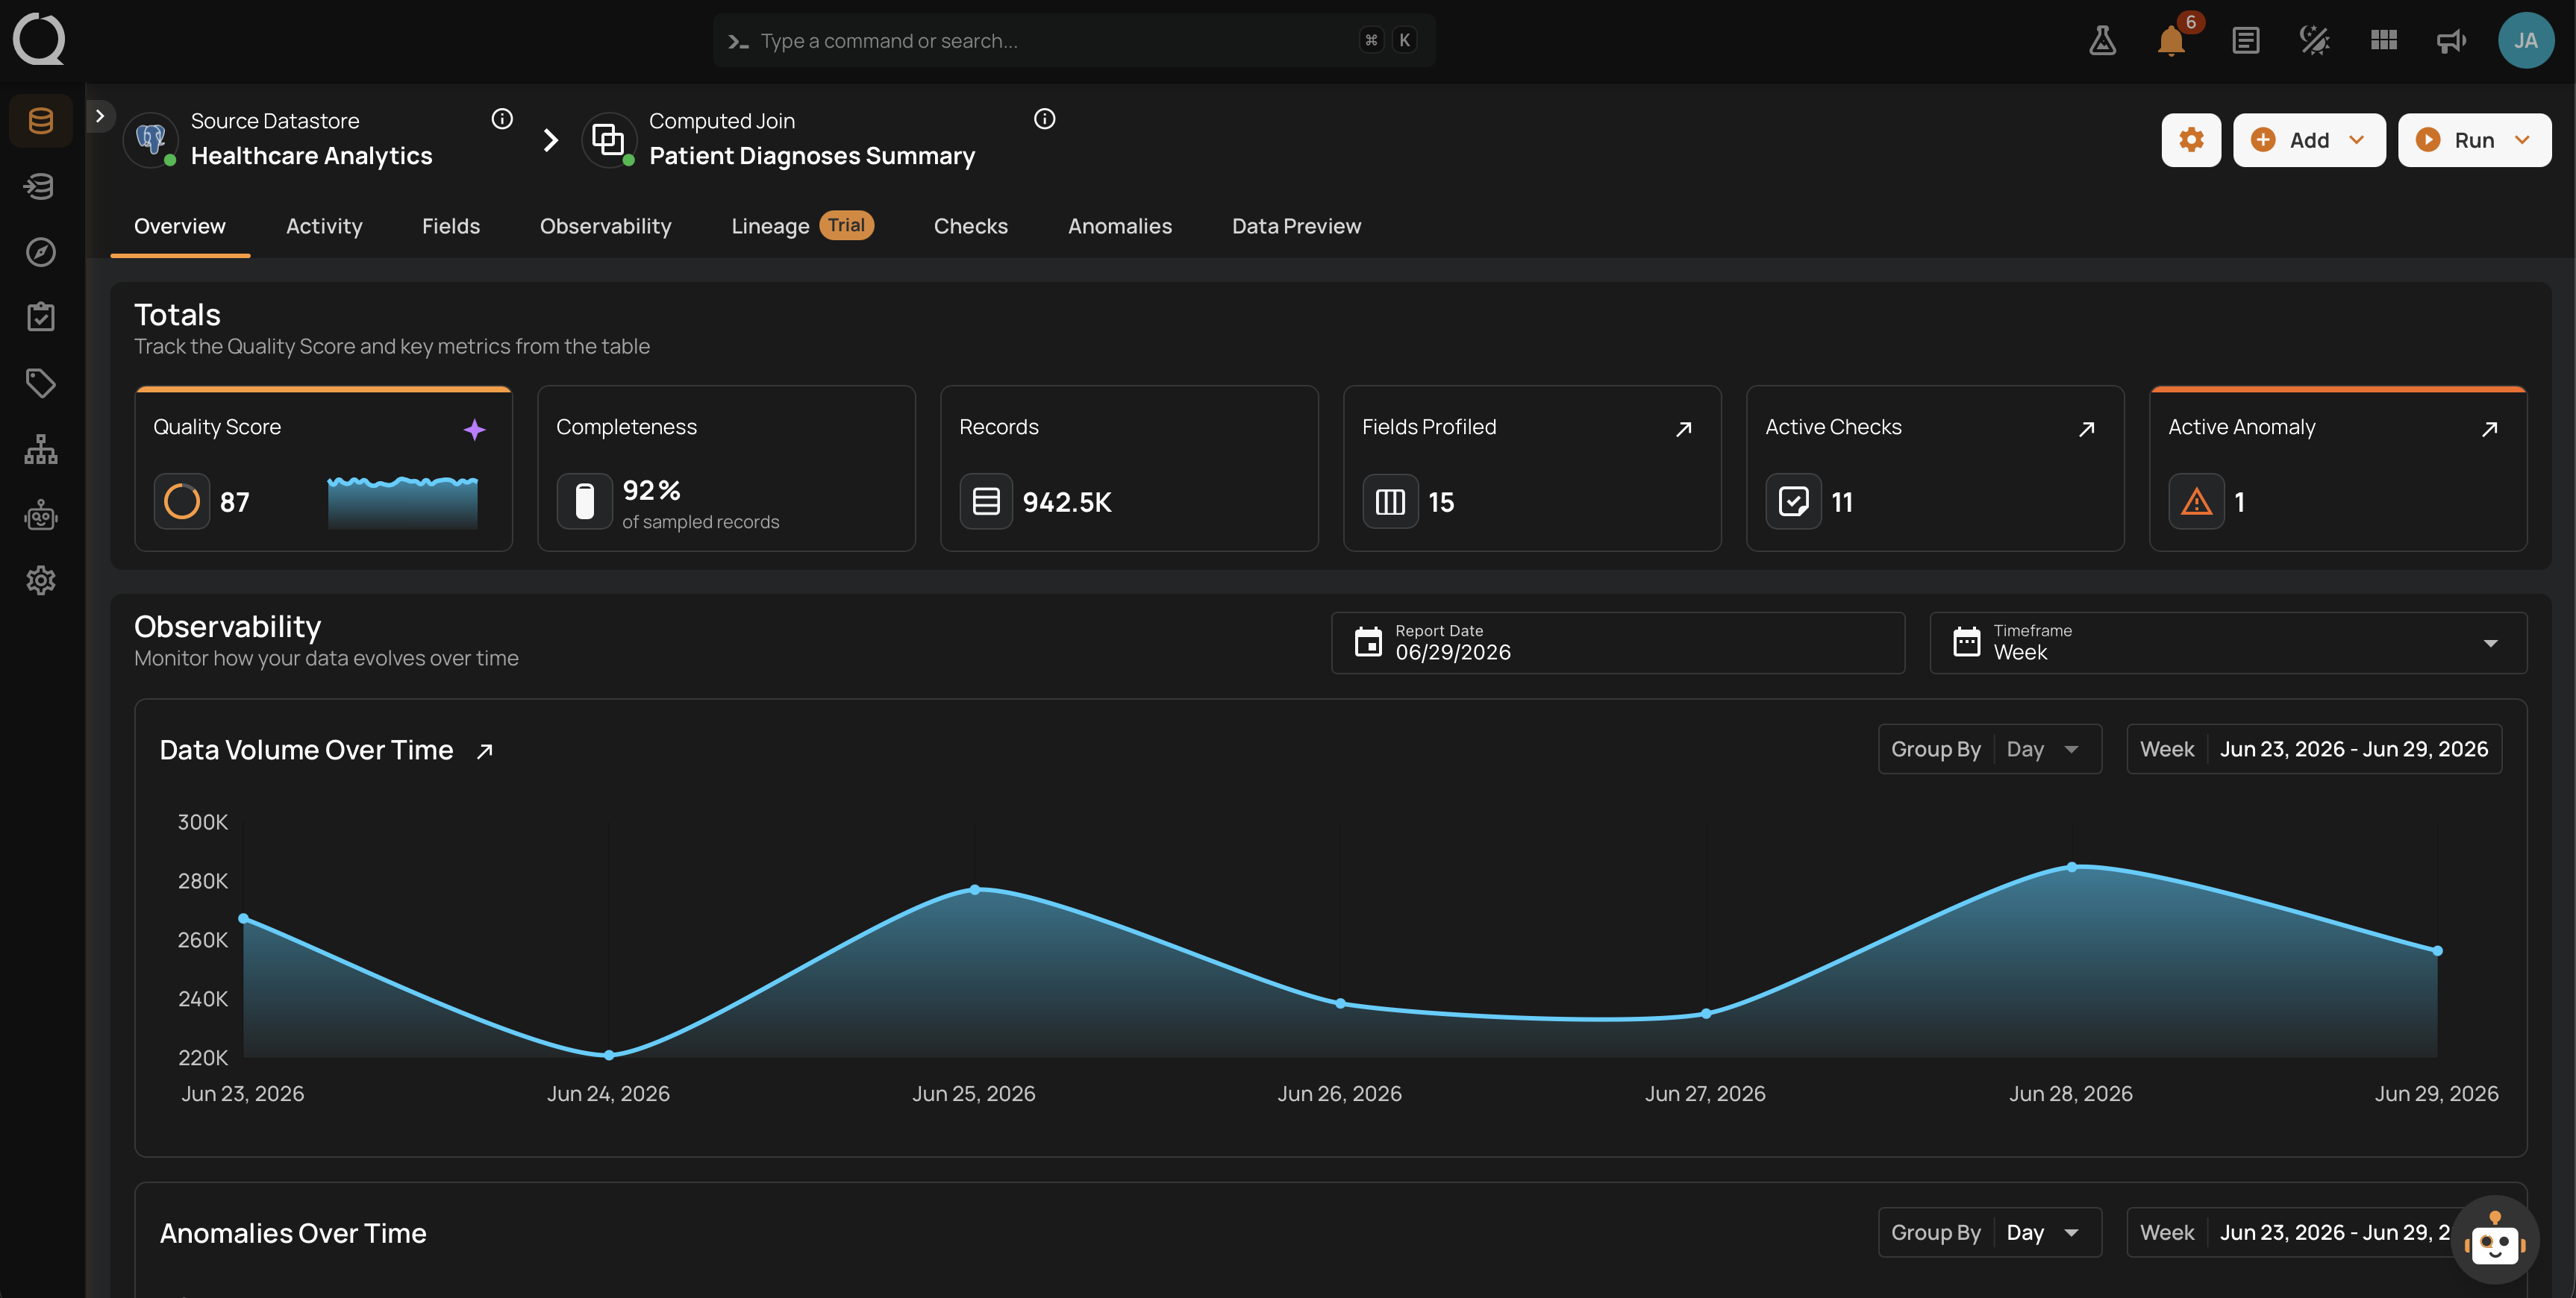Open the Timeframe Week dropdown
Image resolution: width=2576 pixels, height=1298 pixels.
pos(2228,643)
